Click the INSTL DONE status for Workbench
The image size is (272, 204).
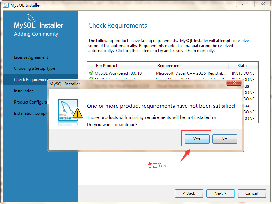pyautogui.click(x=243, y=73)
